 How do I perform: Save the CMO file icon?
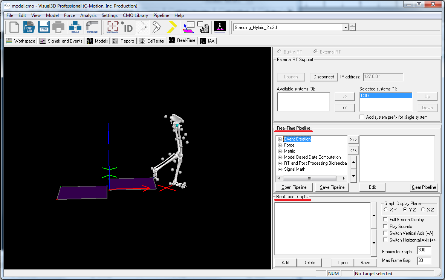(44, 27)
